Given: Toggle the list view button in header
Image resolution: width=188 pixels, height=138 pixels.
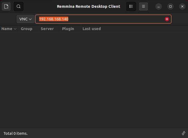Looking at the screenshot, I should point(131,6).
